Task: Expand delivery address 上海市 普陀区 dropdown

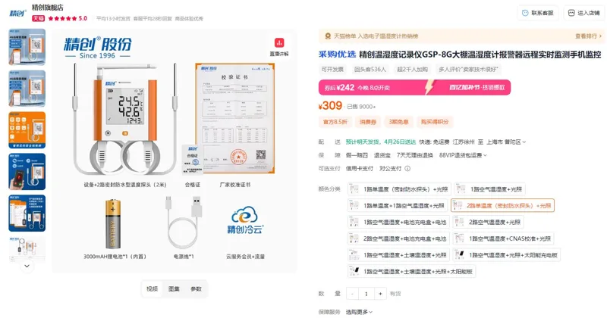Action: point(506,142)
